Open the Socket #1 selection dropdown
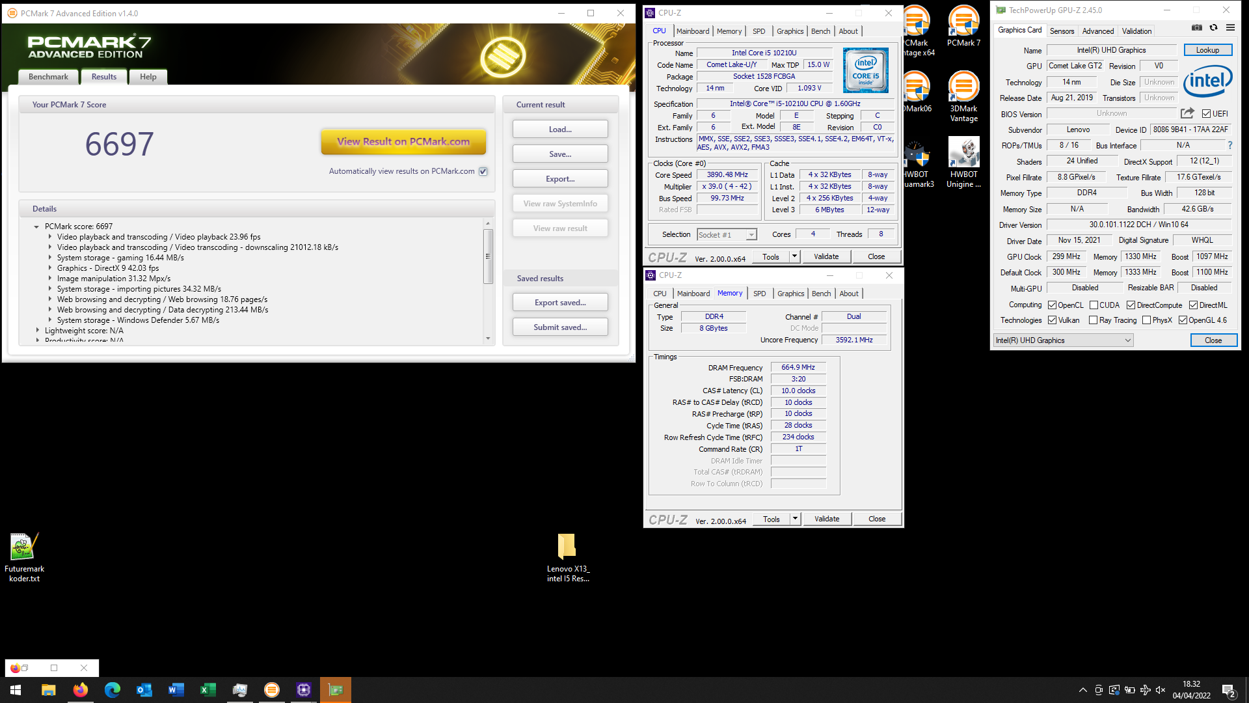Image resolution: width=1249 pixels, height=703 pixels. pos(751,235)
